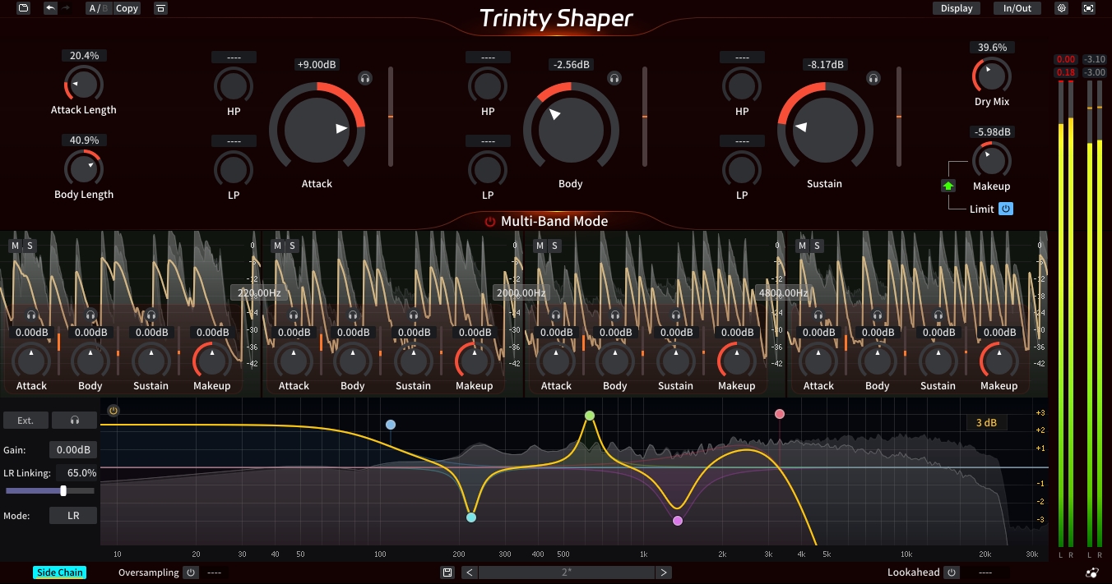Image resolution: width=1112 pixels, height=584 pixels.
Task: Click the logo icon in bottom-right corner
Action: pyautogui.click(x=1091, y=573)
